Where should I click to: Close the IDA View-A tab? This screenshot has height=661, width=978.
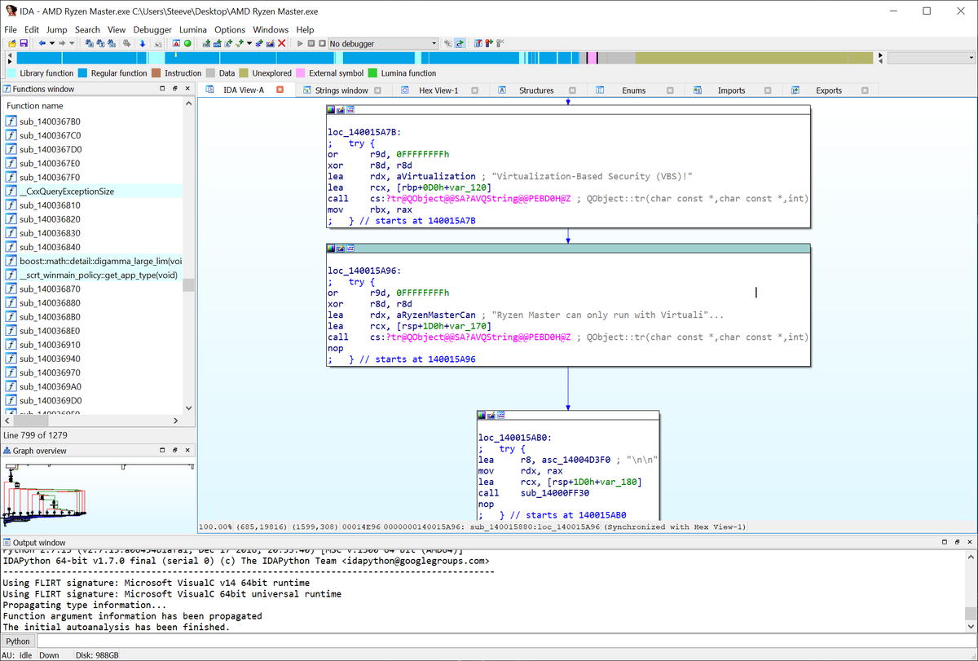point(280,90)
